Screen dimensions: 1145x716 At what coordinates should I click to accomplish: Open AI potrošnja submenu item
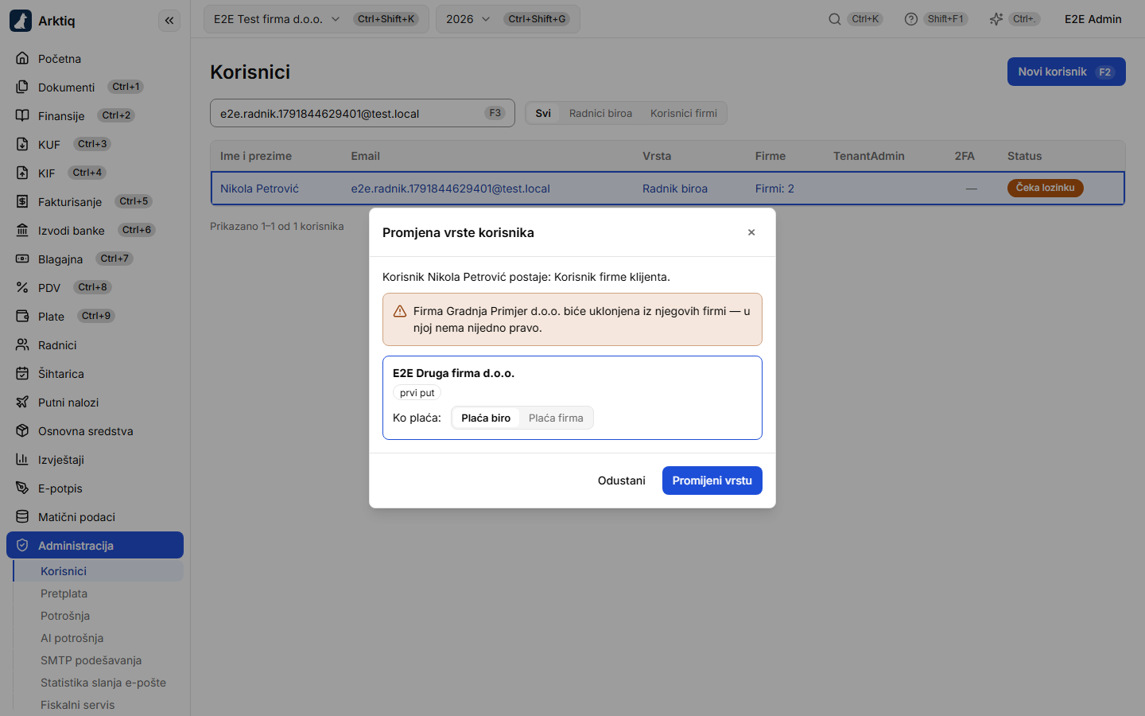click(x=72, y=638)
